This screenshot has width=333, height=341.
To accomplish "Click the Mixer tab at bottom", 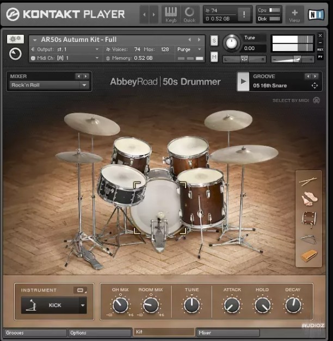I will coord(227,333).
